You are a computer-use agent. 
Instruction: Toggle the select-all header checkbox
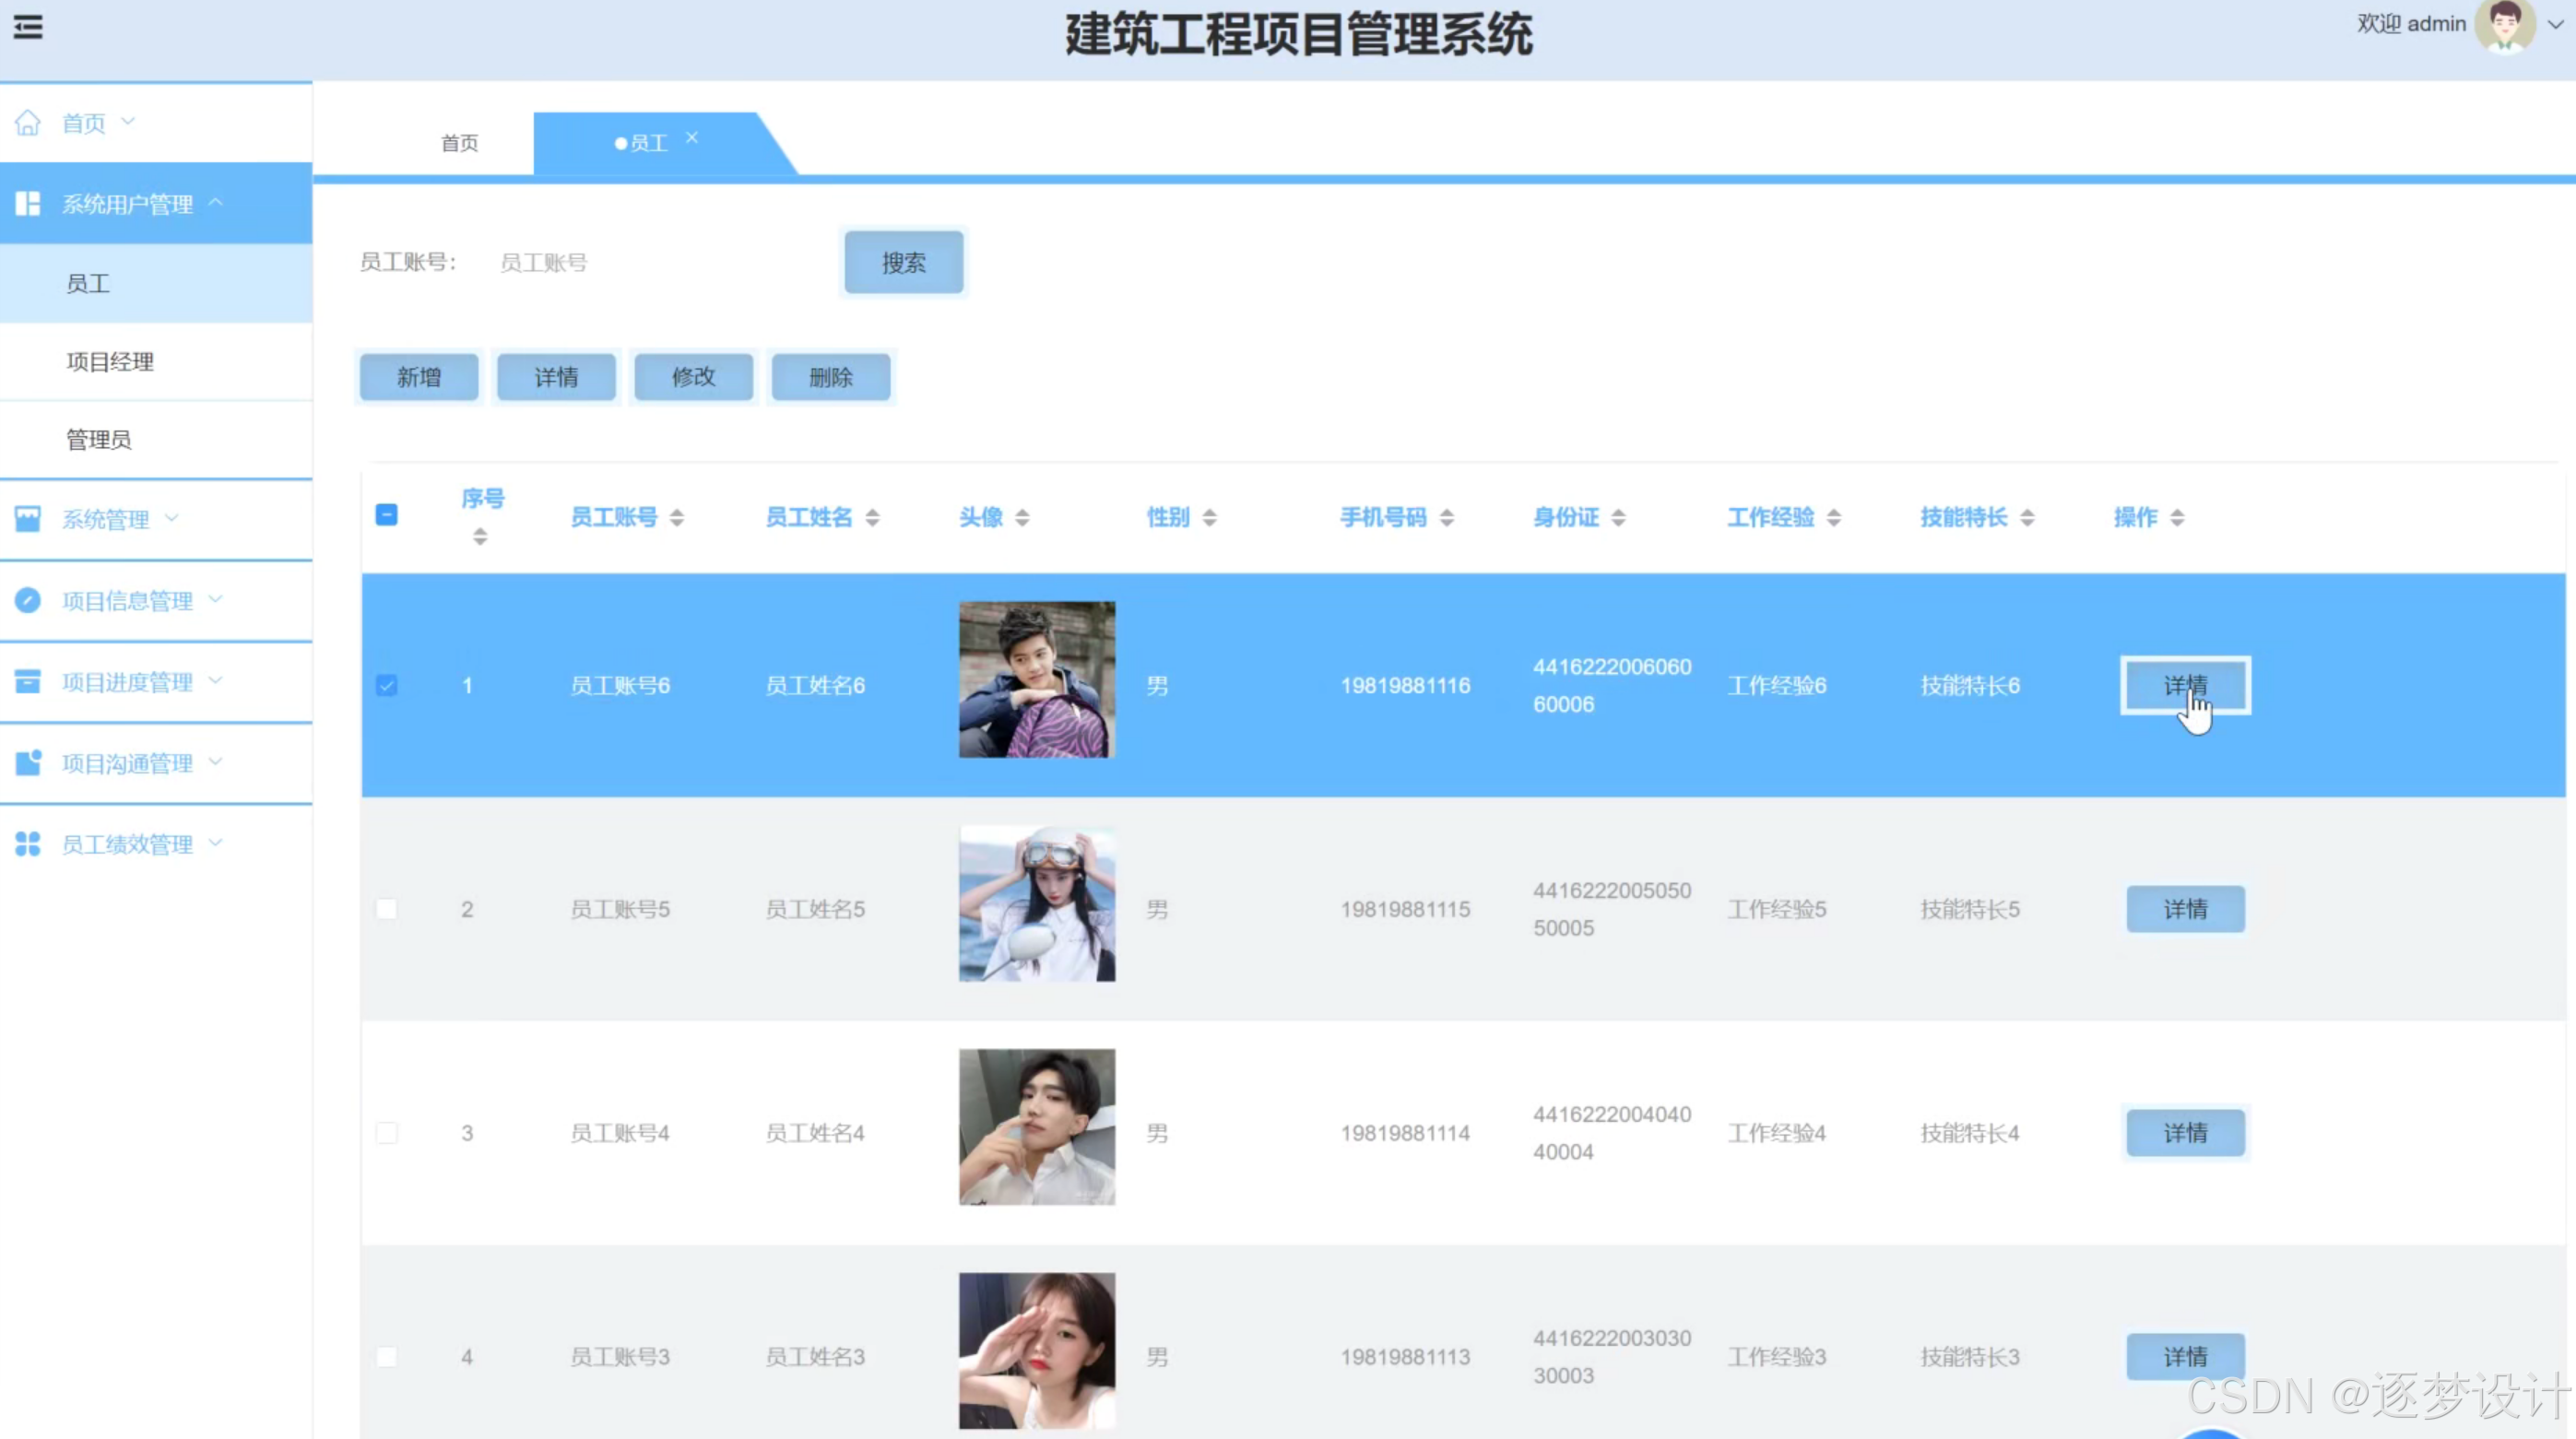point(386,515)
